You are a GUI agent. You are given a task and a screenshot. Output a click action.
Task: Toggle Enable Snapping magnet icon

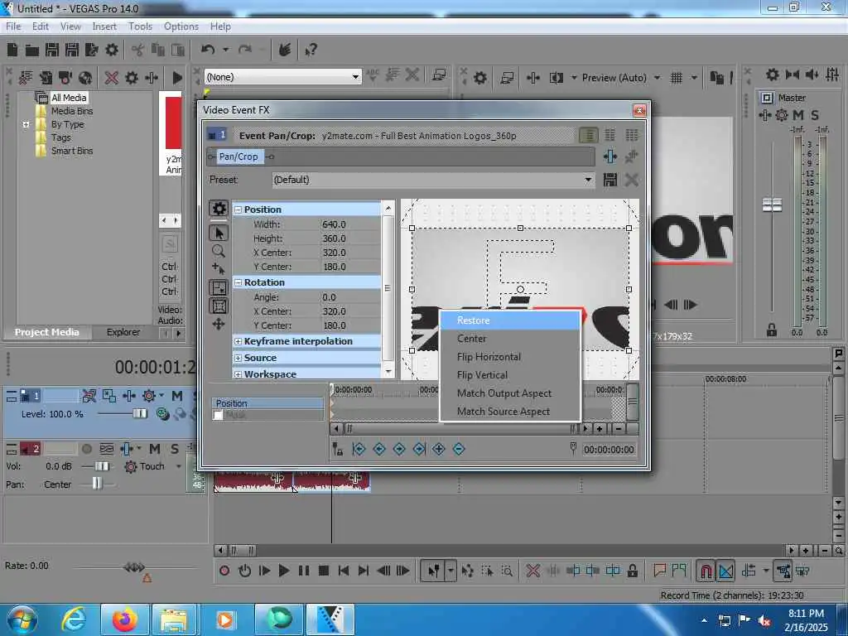click(706, 571)
